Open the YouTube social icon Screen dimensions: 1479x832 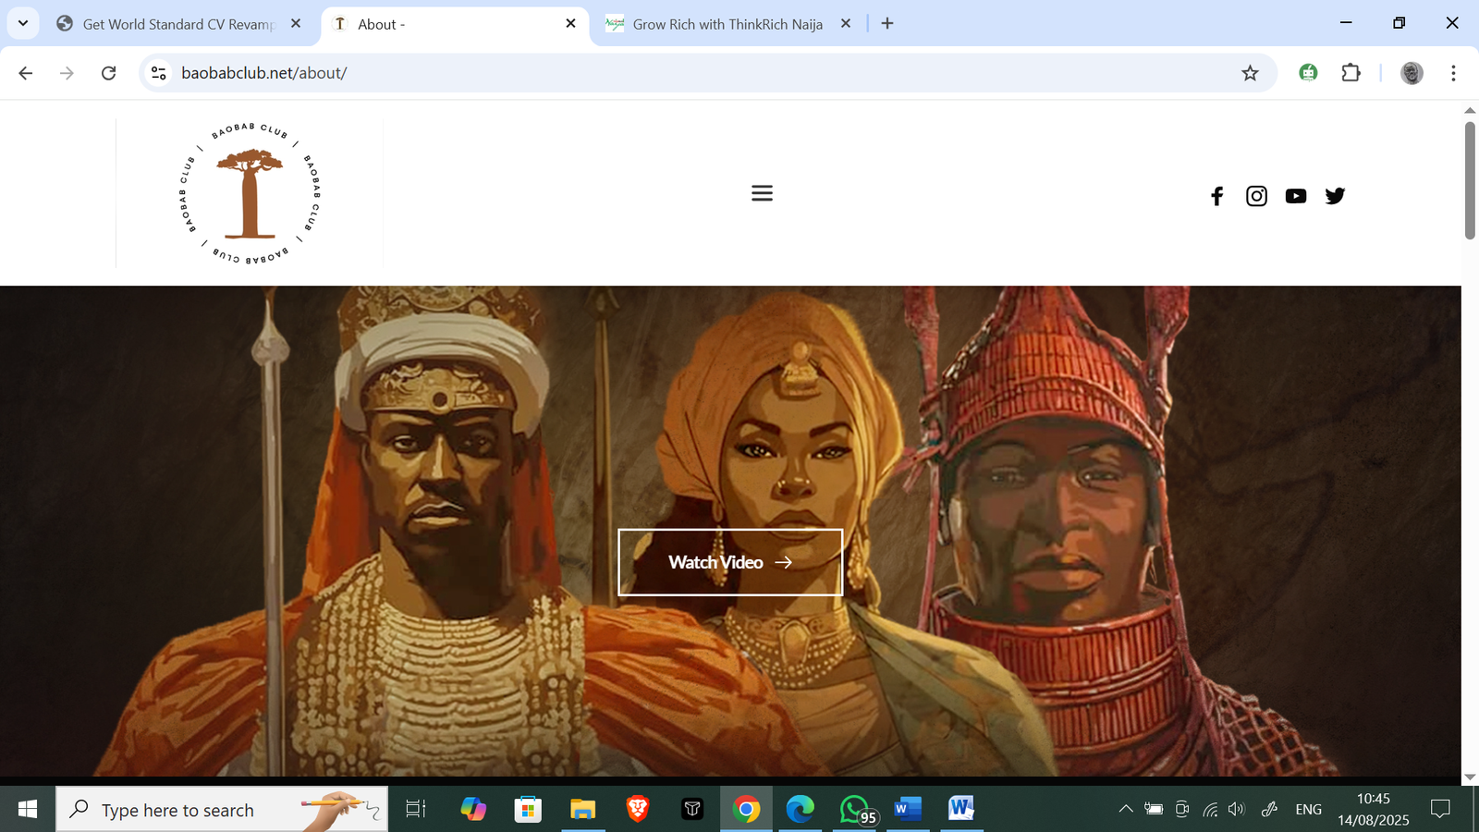[1296, 196]
